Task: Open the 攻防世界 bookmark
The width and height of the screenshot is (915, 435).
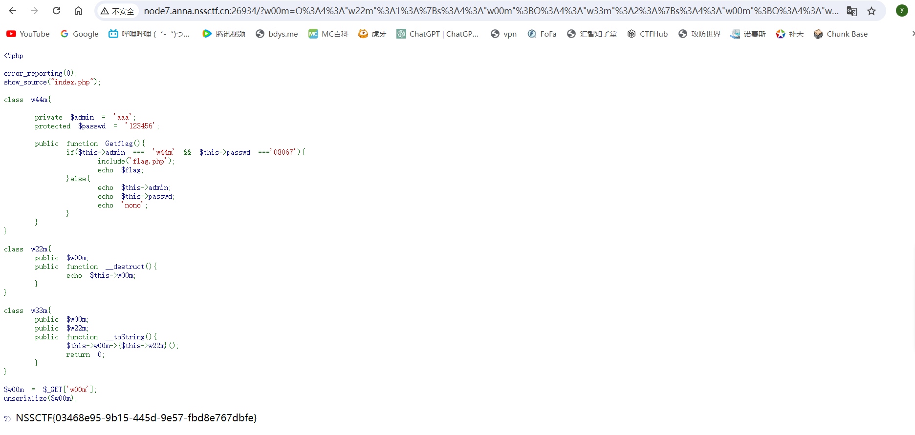Action: tap(699, 34)
